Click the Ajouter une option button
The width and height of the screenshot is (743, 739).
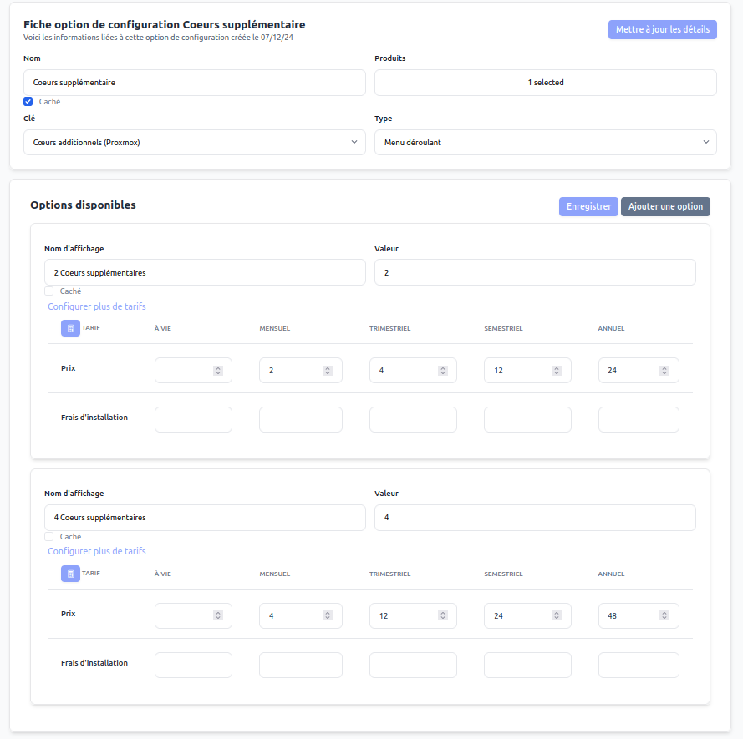pos(665,206)
